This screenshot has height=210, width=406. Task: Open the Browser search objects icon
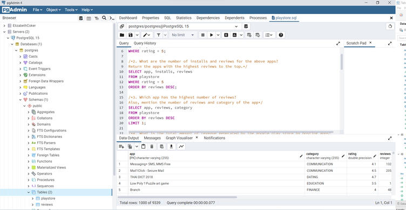point(104,18)
